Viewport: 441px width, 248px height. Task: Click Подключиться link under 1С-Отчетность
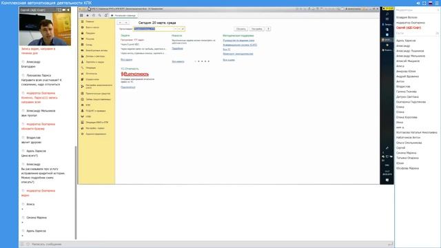pos(128,87)
